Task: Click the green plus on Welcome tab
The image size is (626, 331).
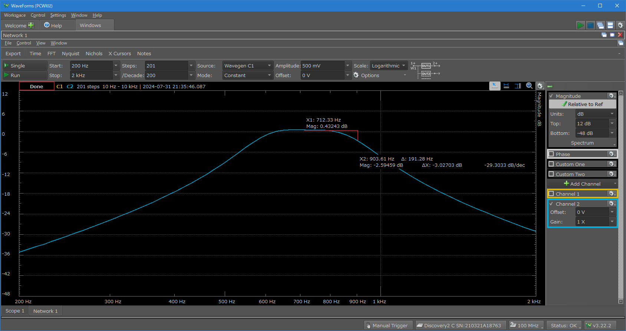Action: pyautogui.click(x=31, y=25)
